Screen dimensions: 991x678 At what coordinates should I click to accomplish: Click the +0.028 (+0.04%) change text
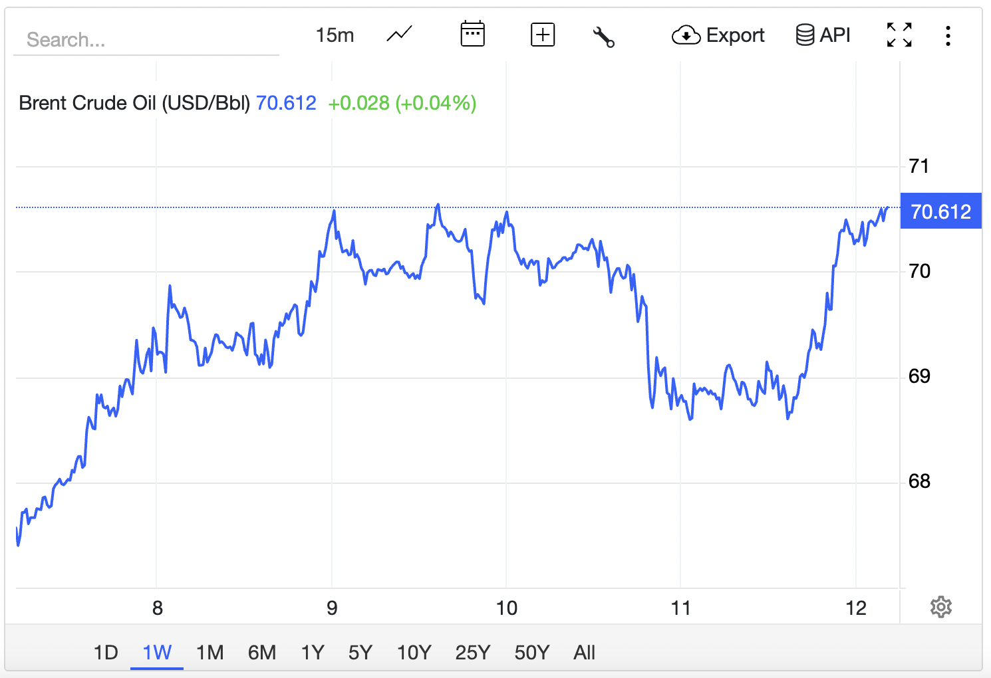pos(402,103)
